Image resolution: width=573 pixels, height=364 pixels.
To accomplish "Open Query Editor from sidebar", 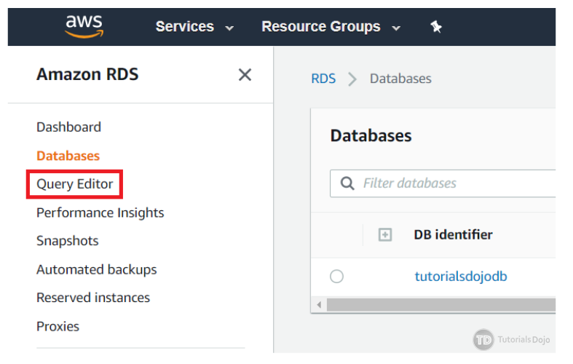I will (75, 184).
